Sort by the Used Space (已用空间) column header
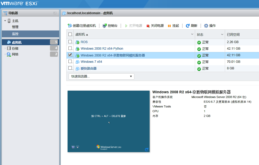 (233, 34)
